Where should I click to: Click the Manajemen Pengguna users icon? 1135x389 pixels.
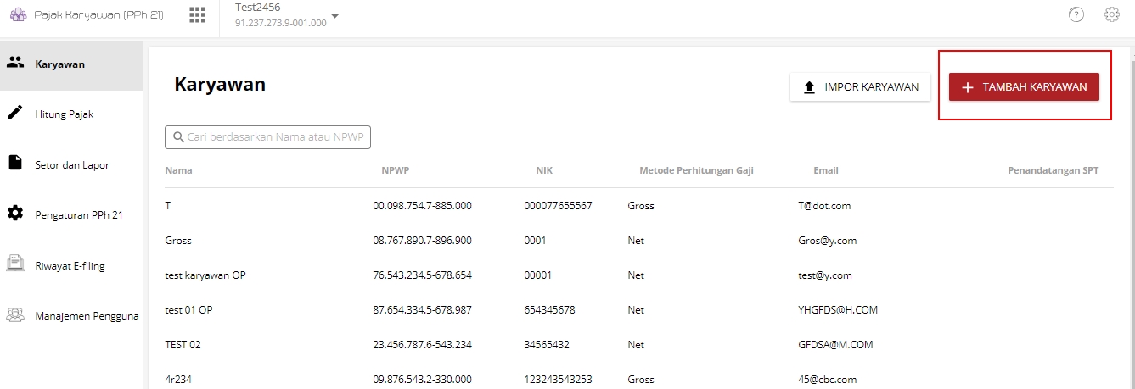pyautogui.click(x=14, y=314)
